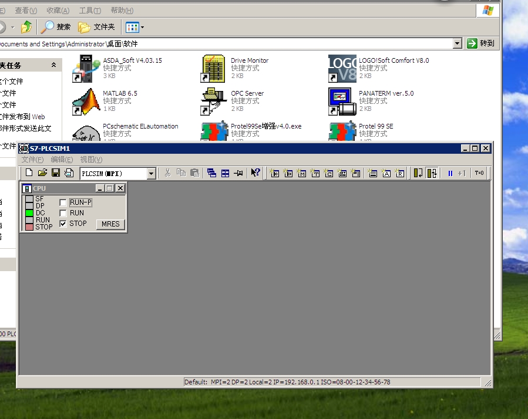Viewport: 528px width, 419px height.
Task: Click the PLCSIM status bar address text
Action: pos(287,382)
